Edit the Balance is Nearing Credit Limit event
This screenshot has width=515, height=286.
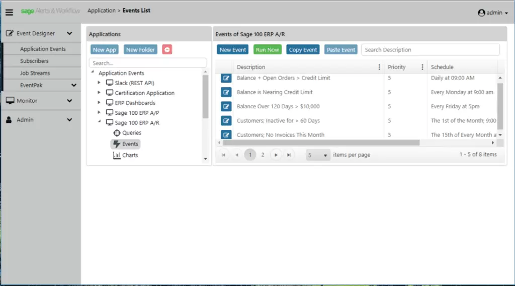(226, 92)
